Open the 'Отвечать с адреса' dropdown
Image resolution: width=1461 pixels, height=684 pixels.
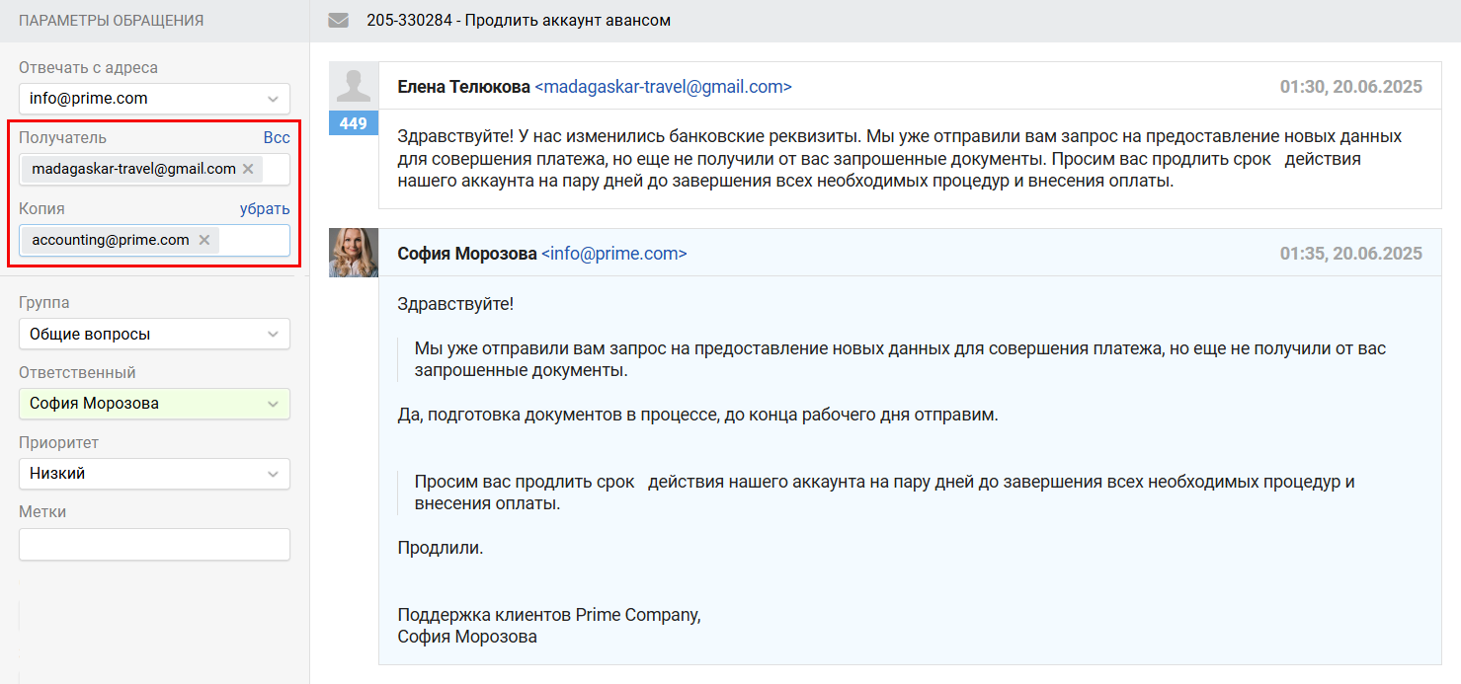[154, 99]
